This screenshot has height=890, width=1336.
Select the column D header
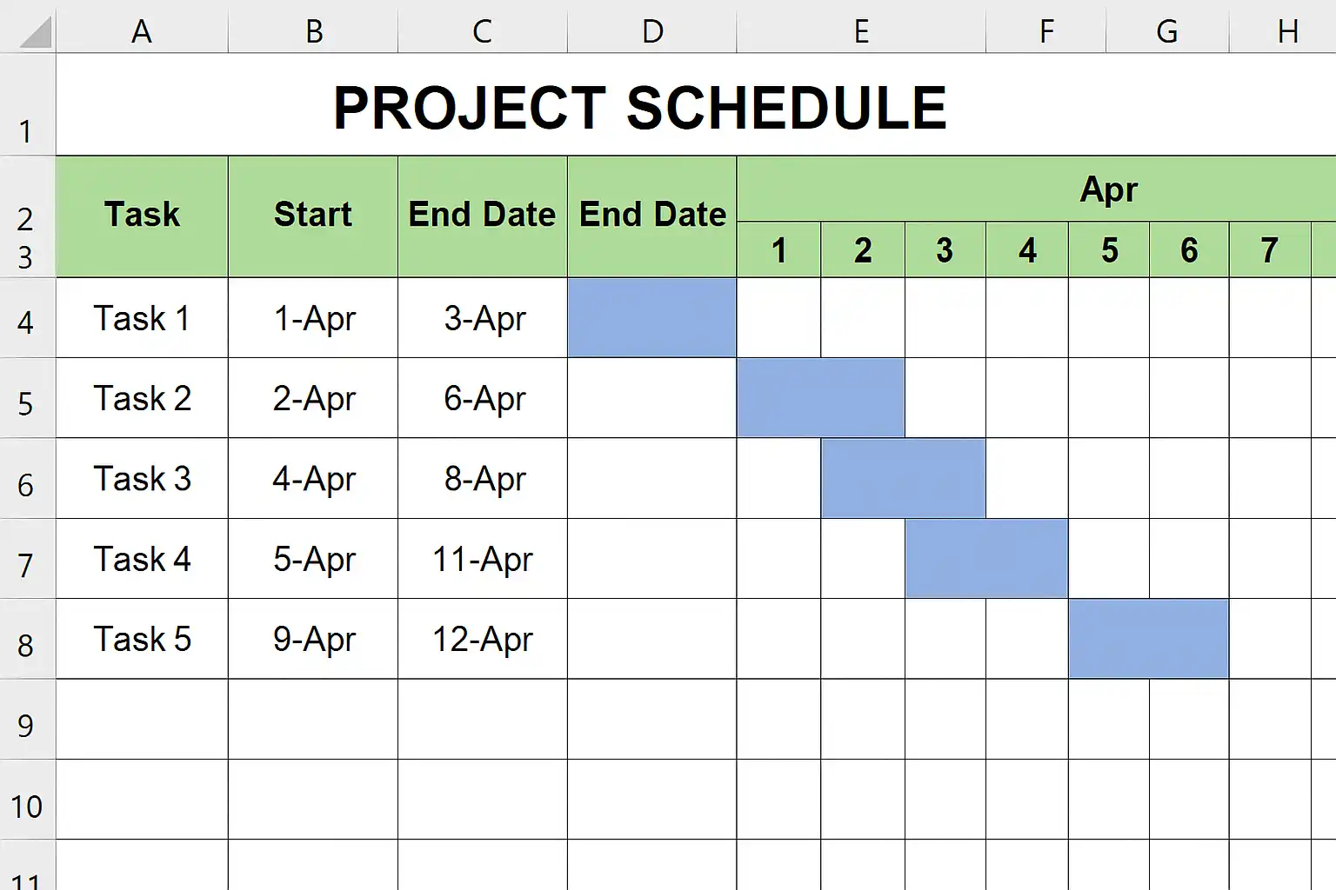click(x=652, y=31)
